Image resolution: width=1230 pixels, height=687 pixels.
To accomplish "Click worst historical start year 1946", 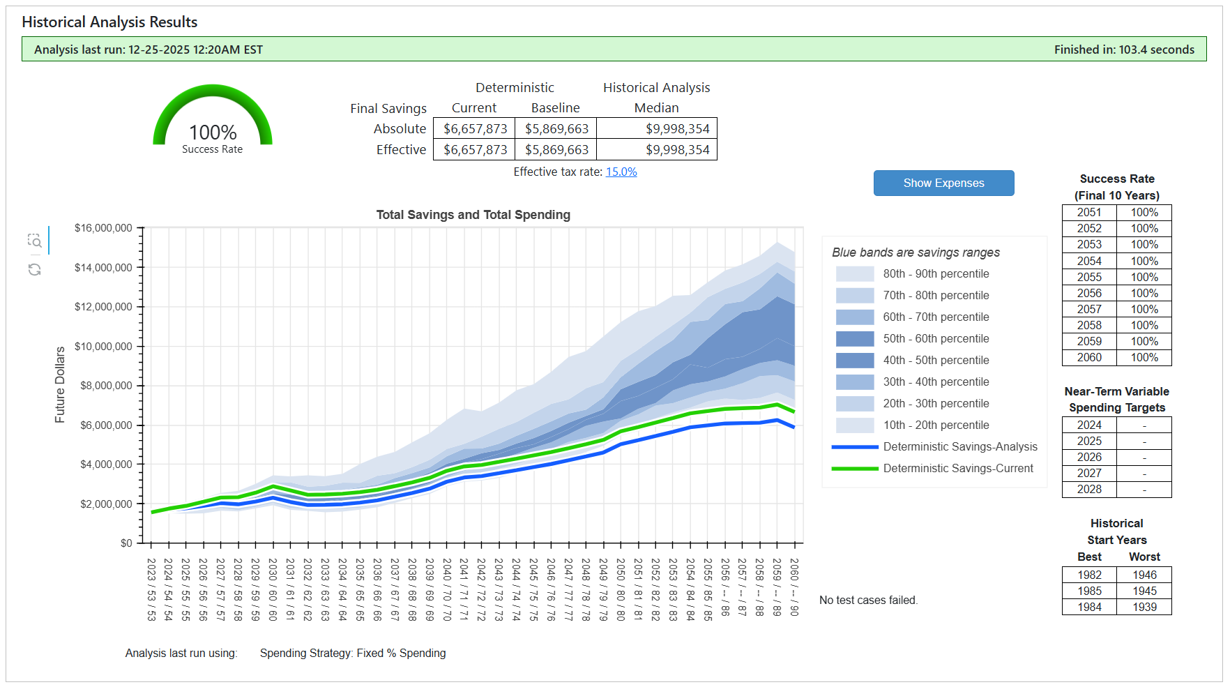I will pyautogui.click(x=1144, y=575).
